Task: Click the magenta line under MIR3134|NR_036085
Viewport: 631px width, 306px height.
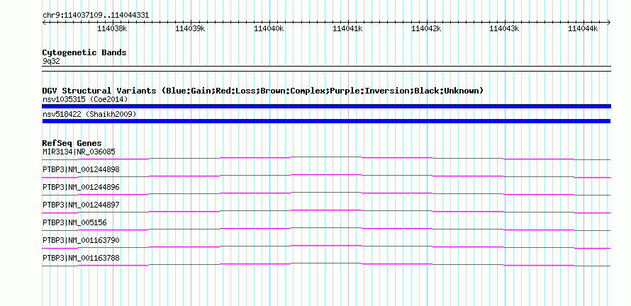Action: coord(326,157)
